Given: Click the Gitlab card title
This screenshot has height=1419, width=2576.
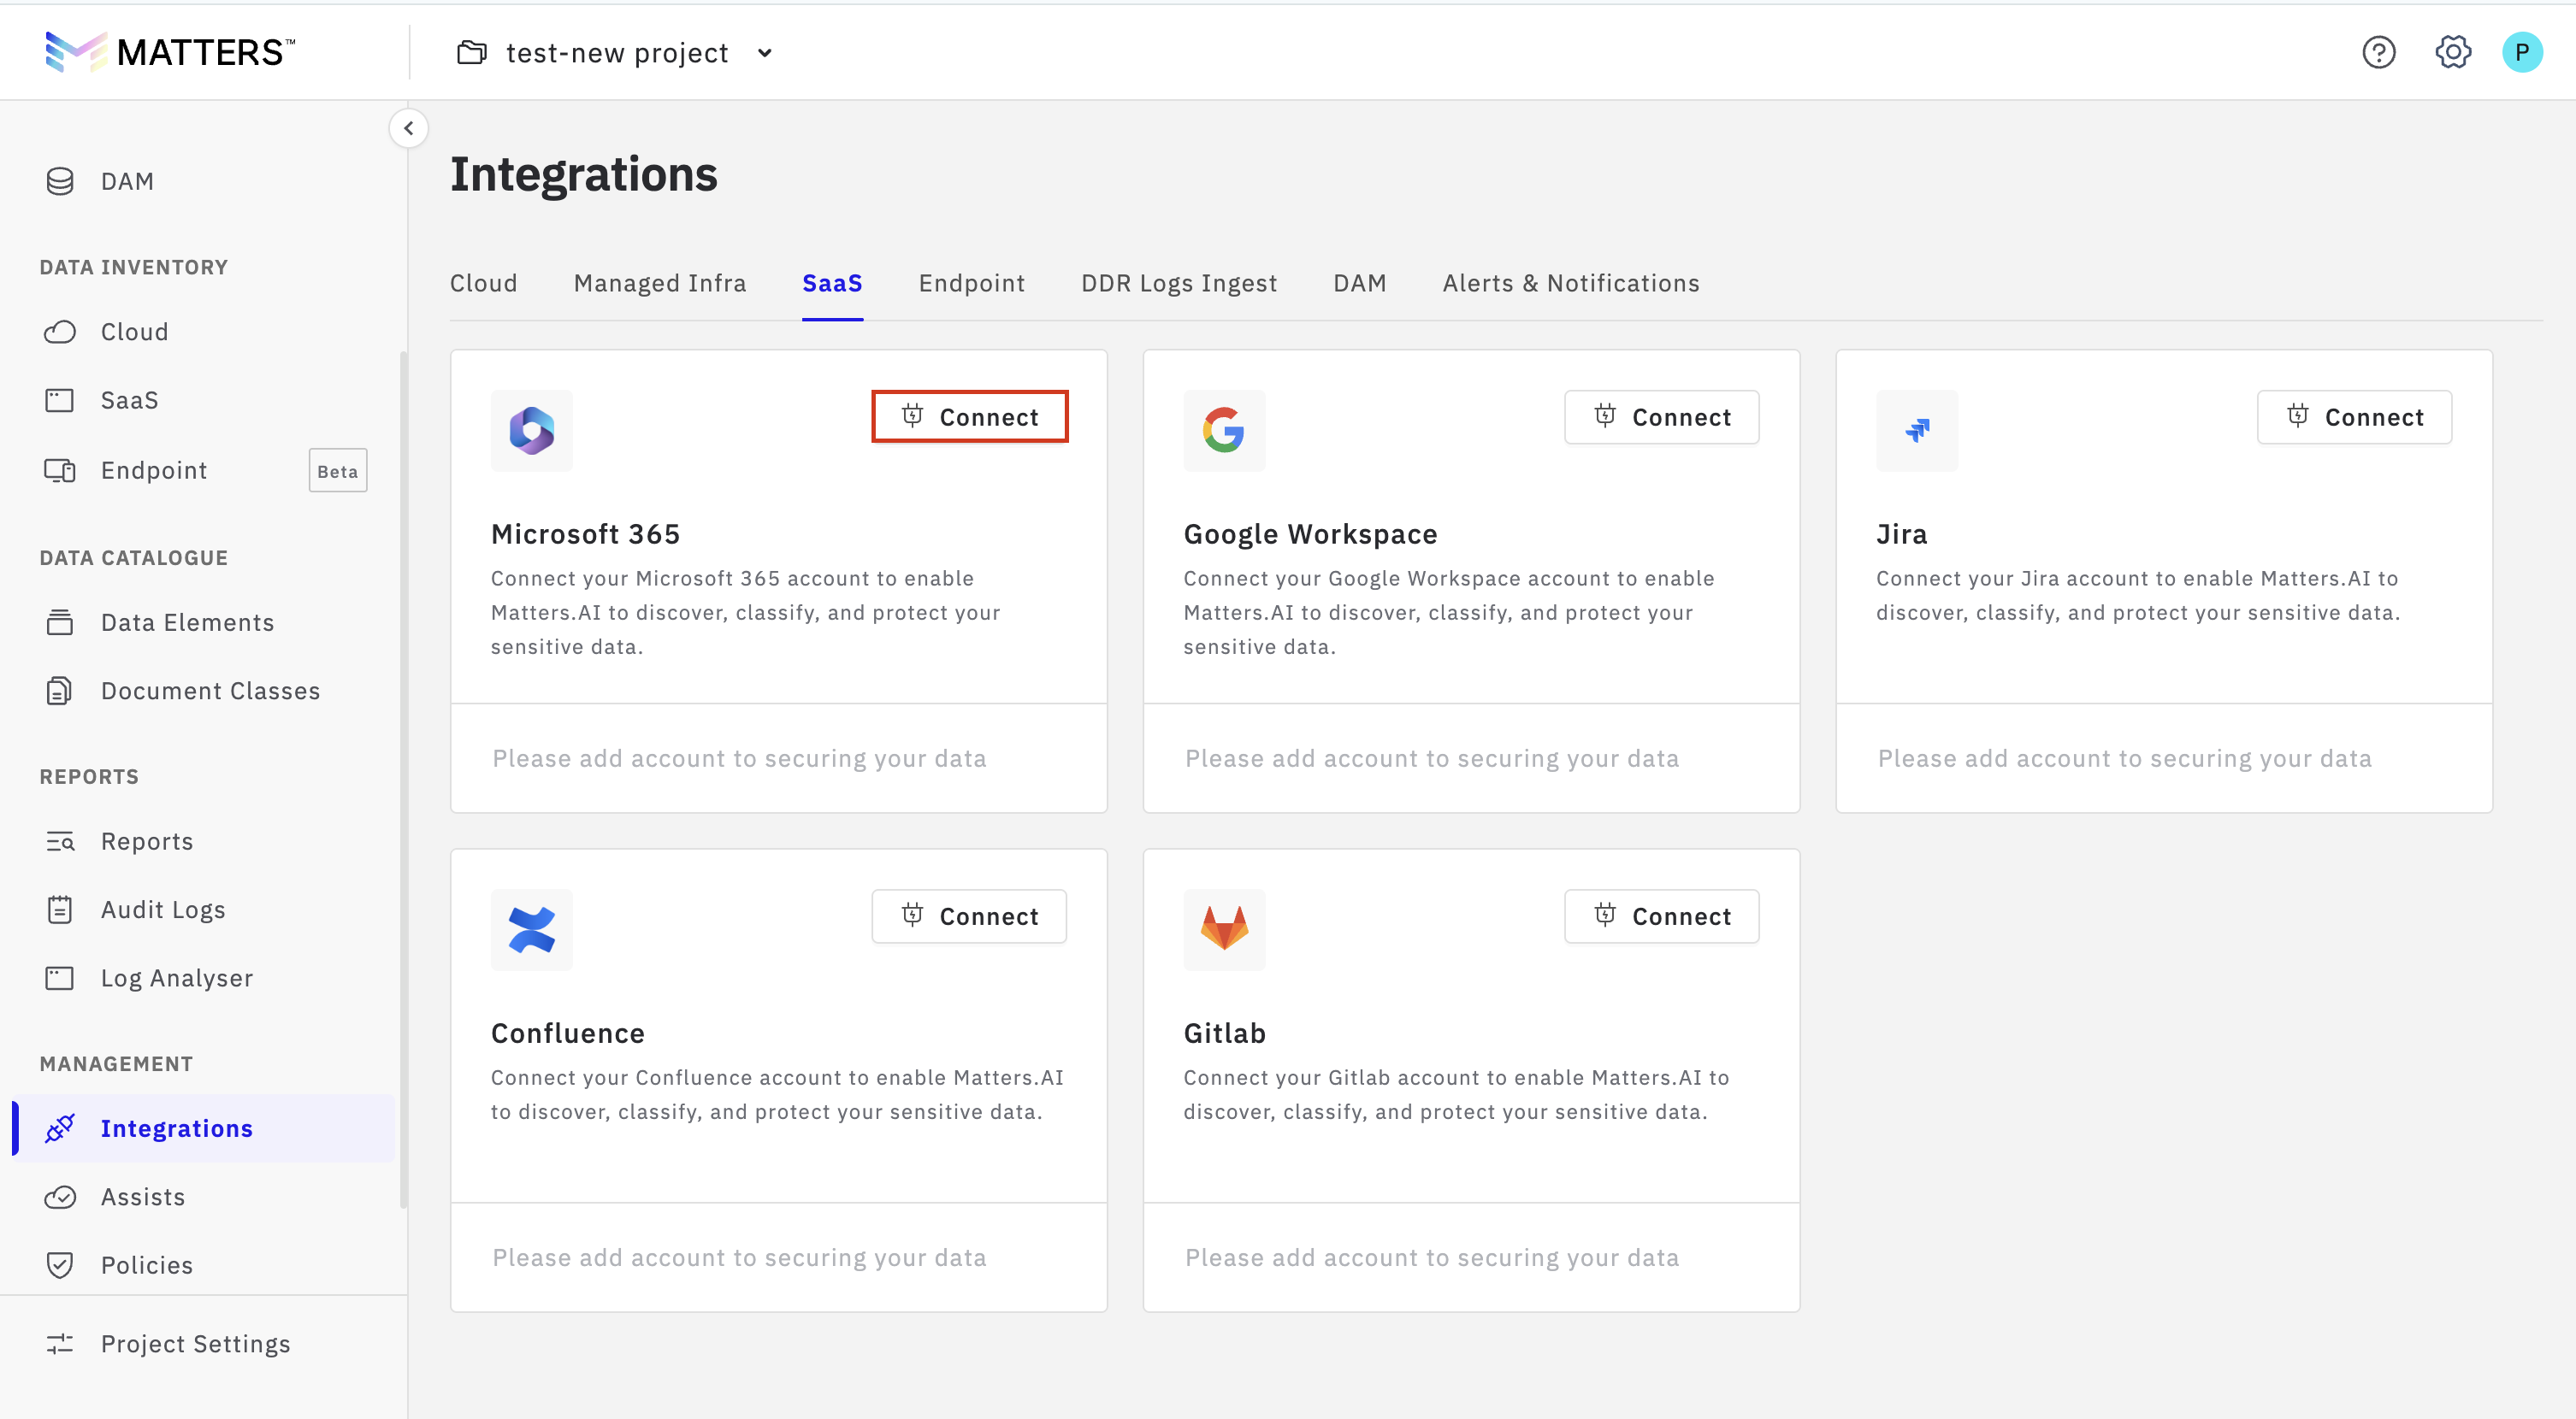Looking at the screenshot, I should pyautogui.click(x=1224, y=1033).
